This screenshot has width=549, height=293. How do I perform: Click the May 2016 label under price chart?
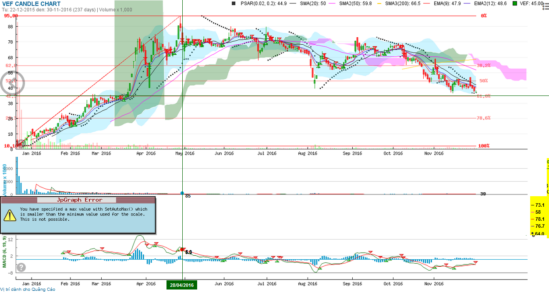185,153
